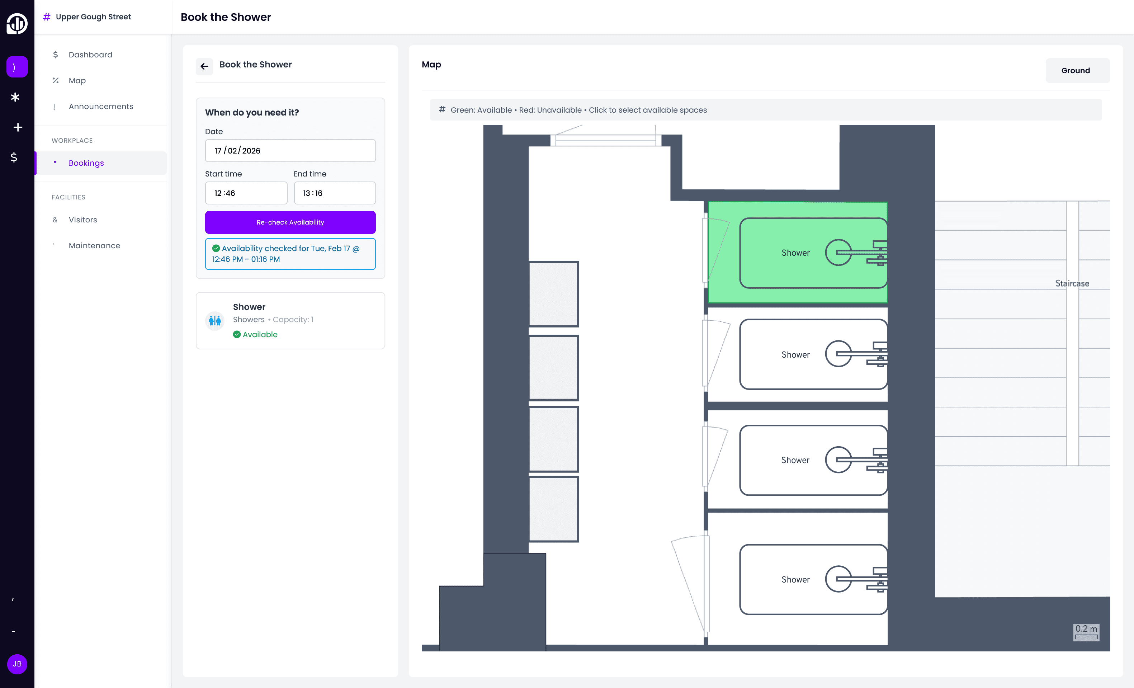Click the plus icon in left rail

[x=18, y=127]
